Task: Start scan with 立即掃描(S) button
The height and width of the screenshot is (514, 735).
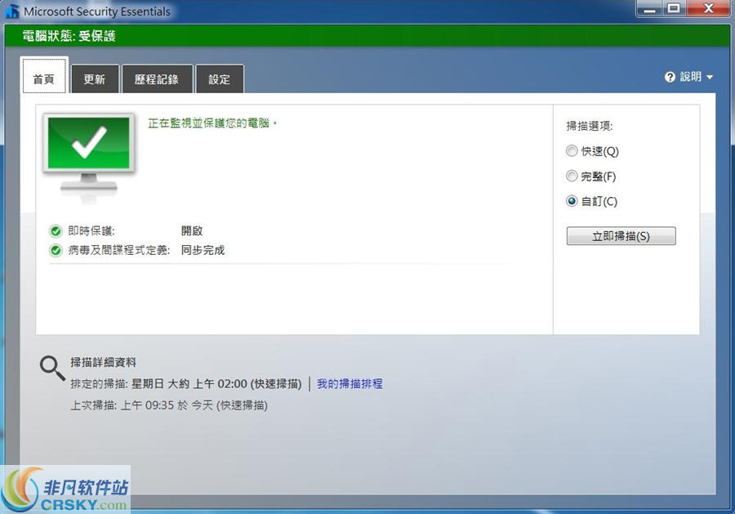Action: [621, 236]
